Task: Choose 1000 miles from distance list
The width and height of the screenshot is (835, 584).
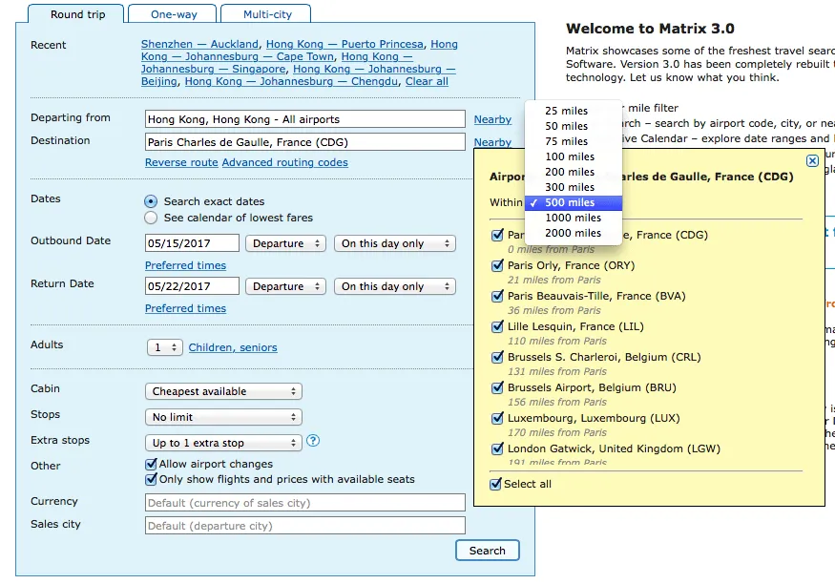Action: click(x=573, y=218)
